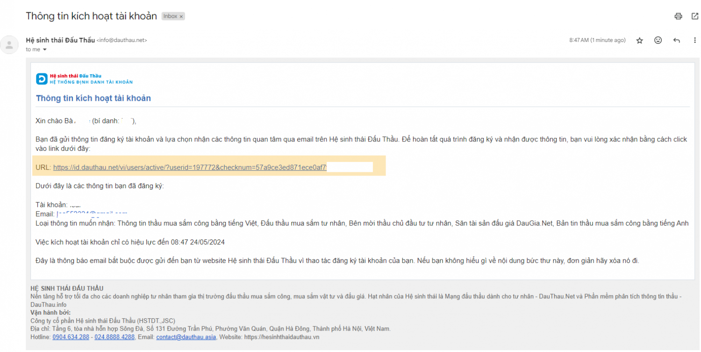Open the id.dauthau.net account activation URL
Viewport: 701px width, 352px height.
190,167
